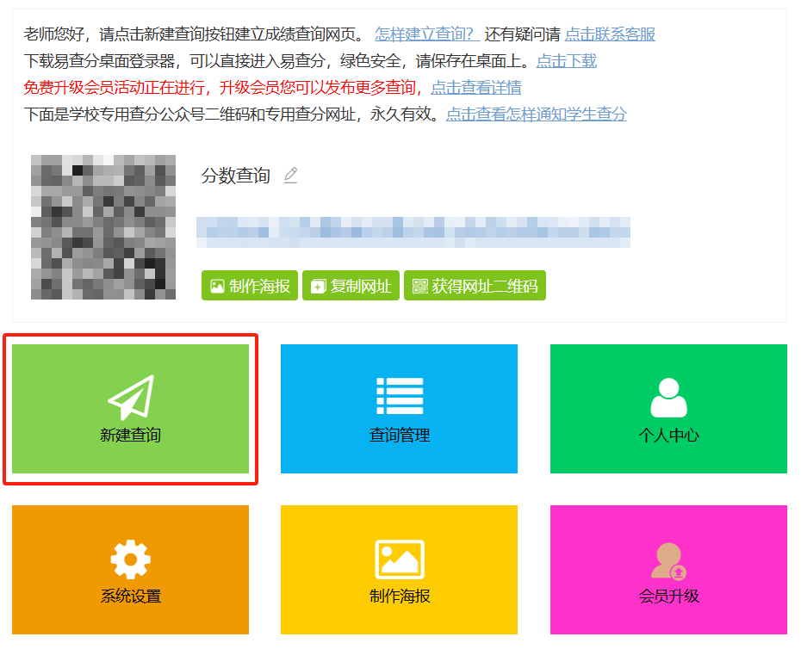Click the member upgrade icon in 会员升级 tile
Image resolution: width=801 pixels, height=649 pixels.
(668, 561)
